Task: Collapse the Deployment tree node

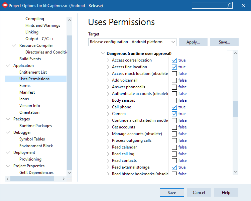Action: pyautogui.click(x=8, y=153)
